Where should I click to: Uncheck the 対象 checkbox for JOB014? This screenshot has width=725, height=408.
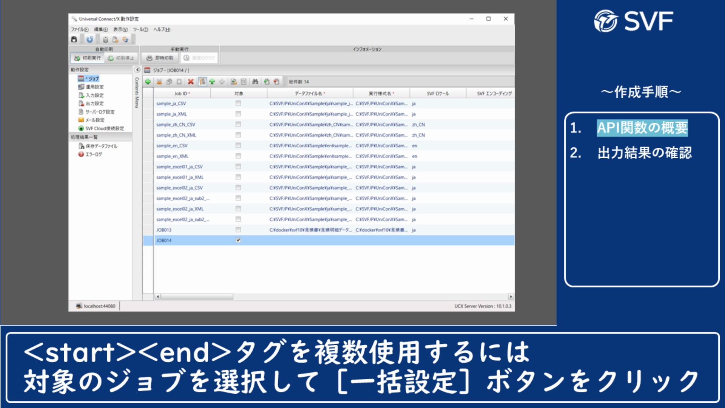tap(238, 240)
